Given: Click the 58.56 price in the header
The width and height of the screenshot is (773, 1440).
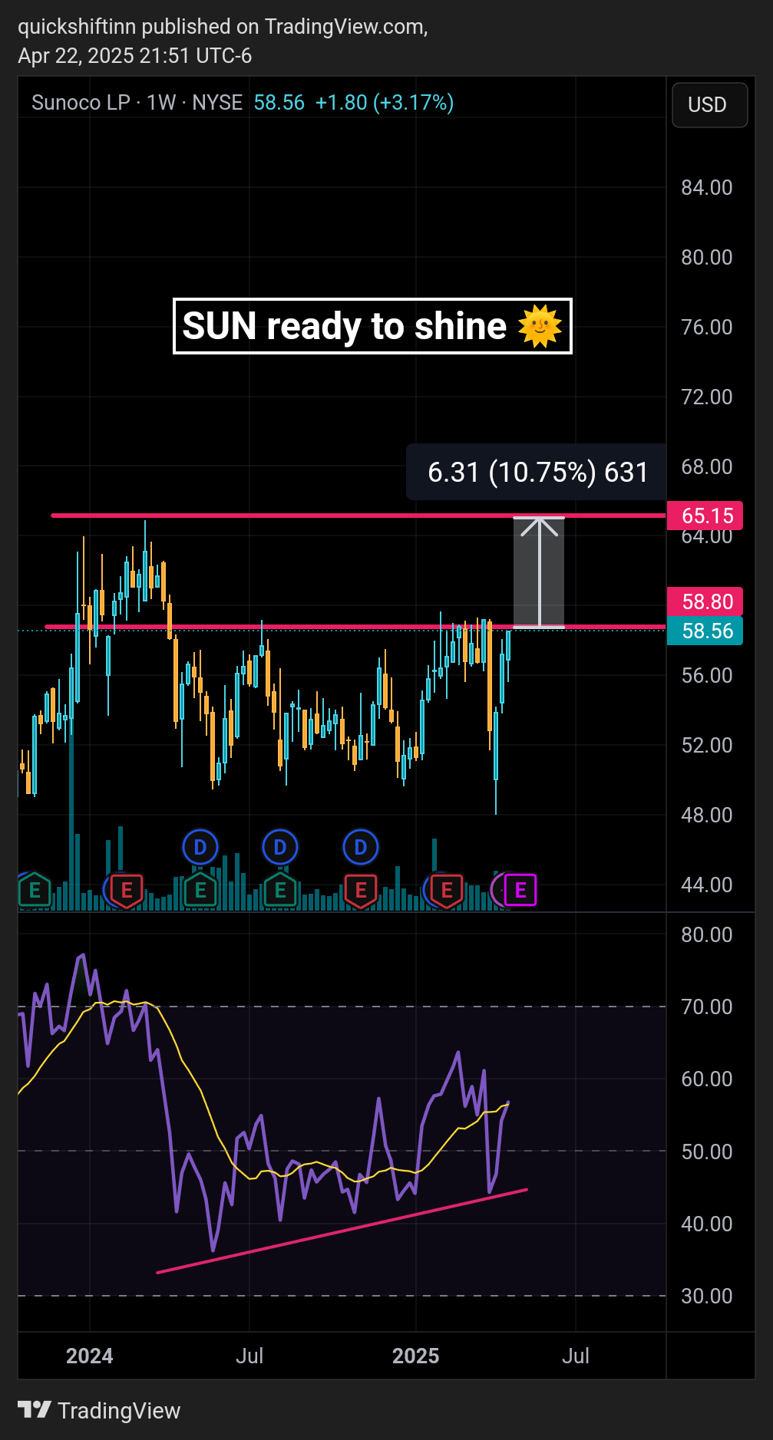Looking at the screenshot, I should click(x=279, y=103).
